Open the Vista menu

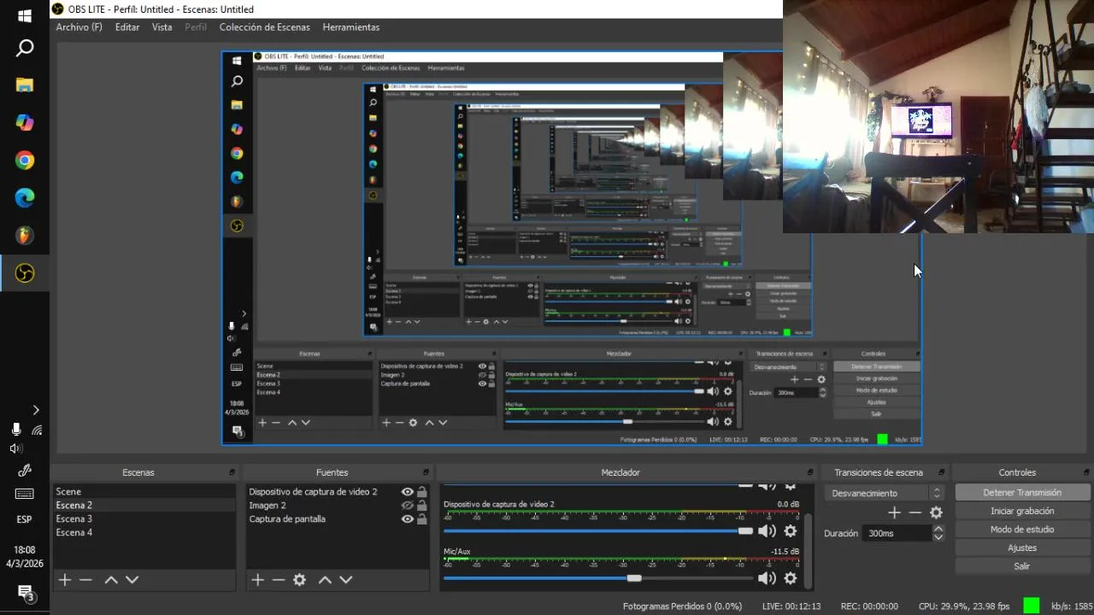(x=162, y=27)
